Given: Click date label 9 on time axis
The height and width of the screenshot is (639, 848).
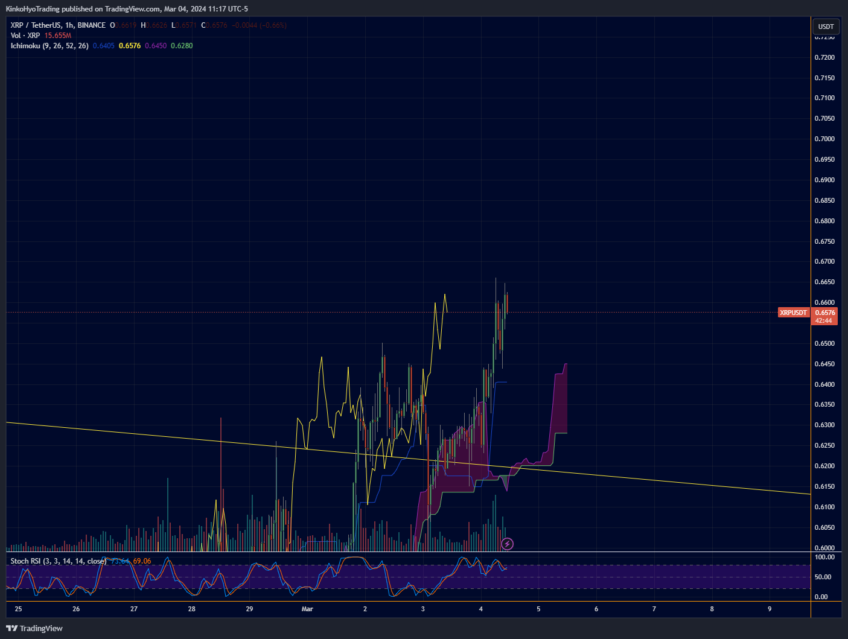Looking at the screenshot, I should [x=770, y=609].
